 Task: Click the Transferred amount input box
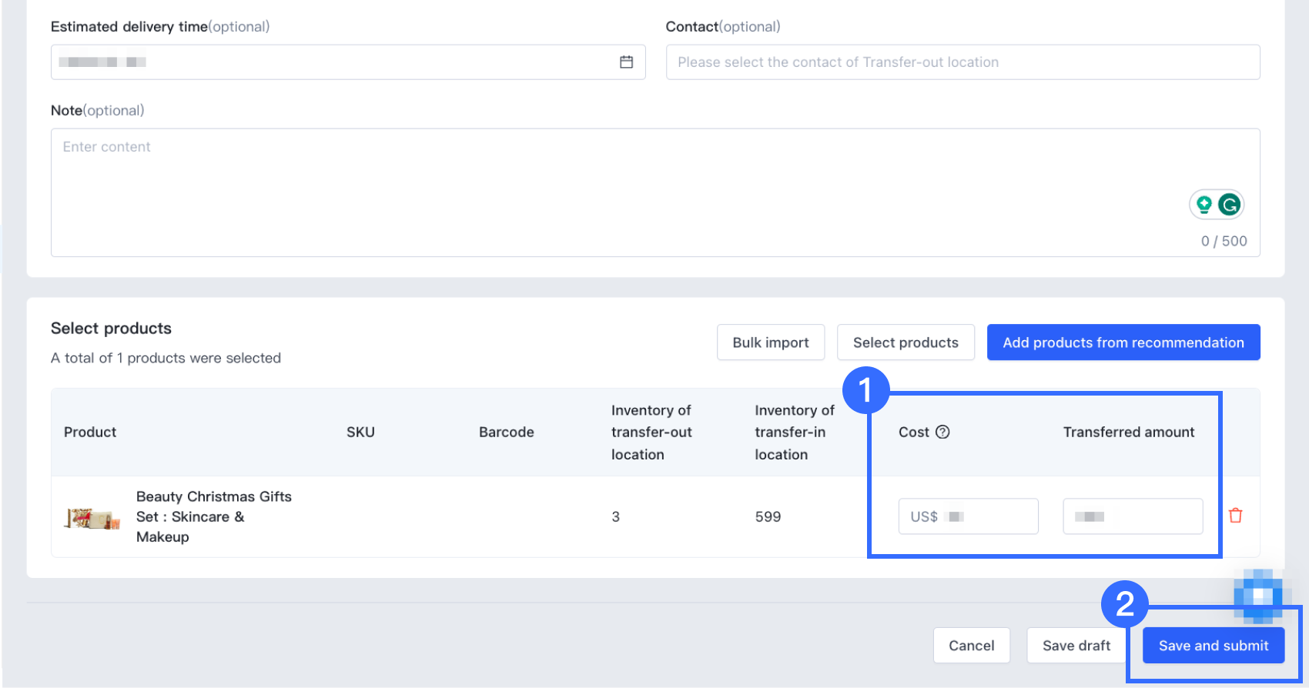[1133, 516]
